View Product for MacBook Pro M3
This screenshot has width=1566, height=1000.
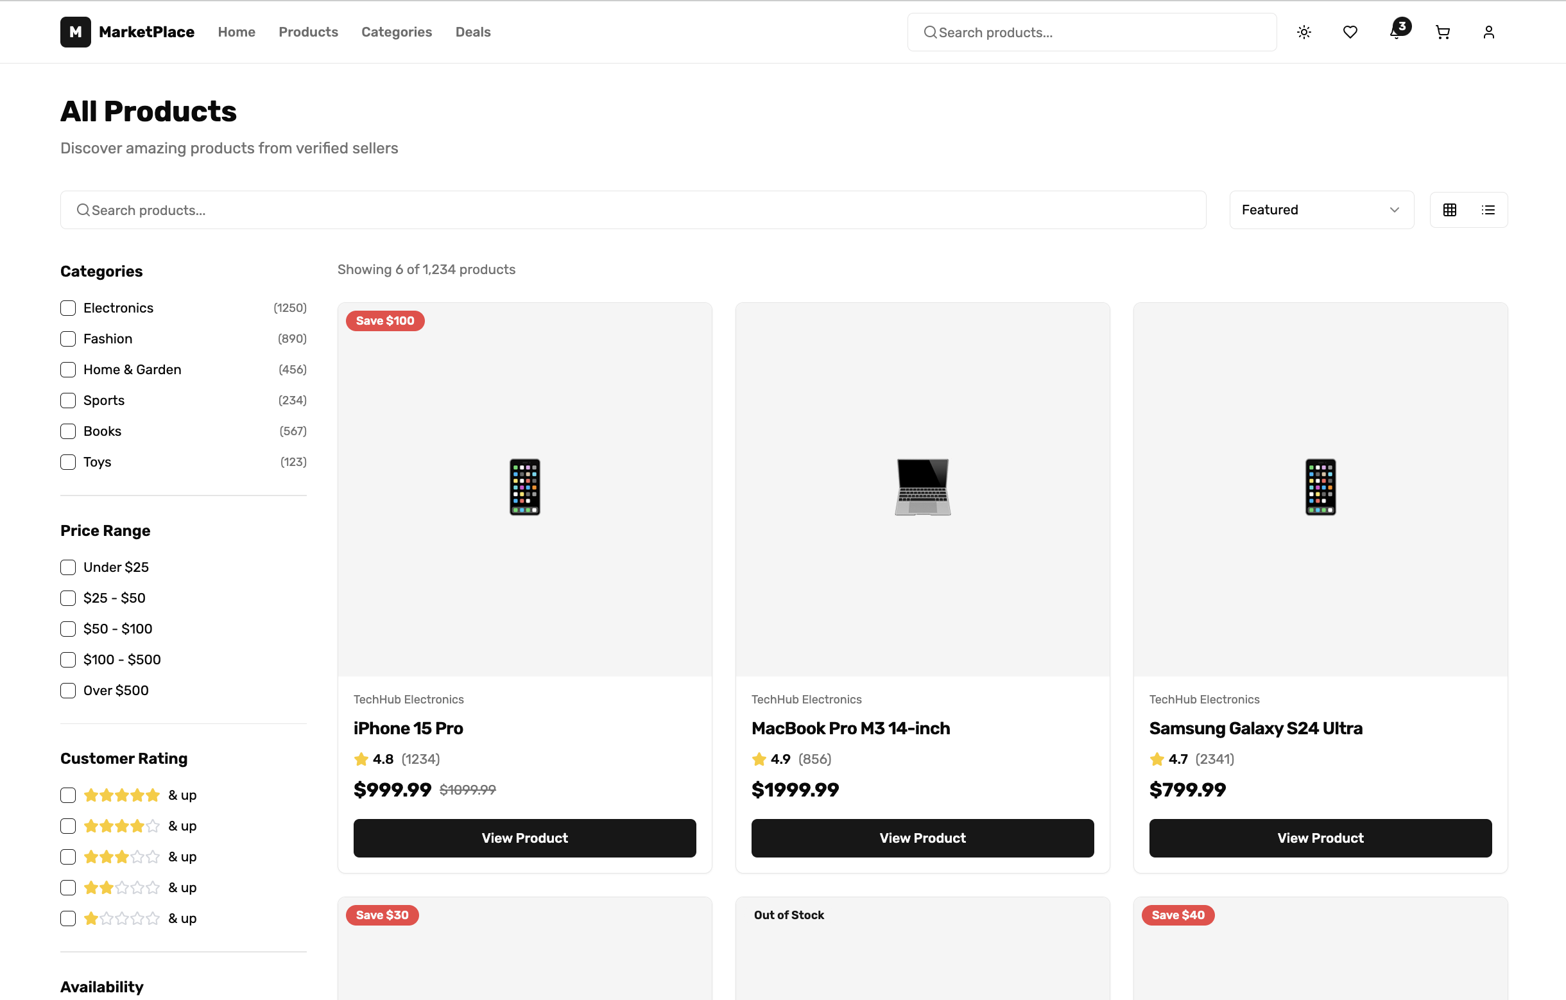[x=922, y=838]
